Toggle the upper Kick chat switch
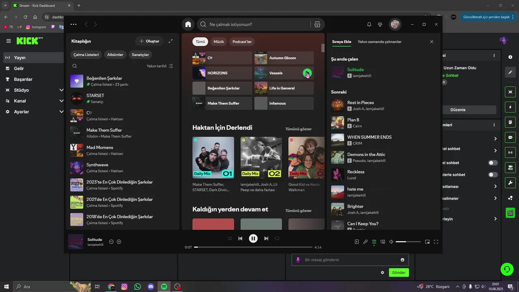Viewport: 519px width, 292px height. pos(493,163)
